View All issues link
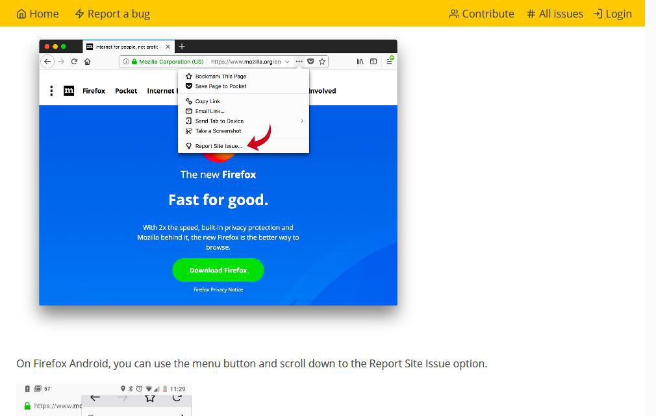 555,14
